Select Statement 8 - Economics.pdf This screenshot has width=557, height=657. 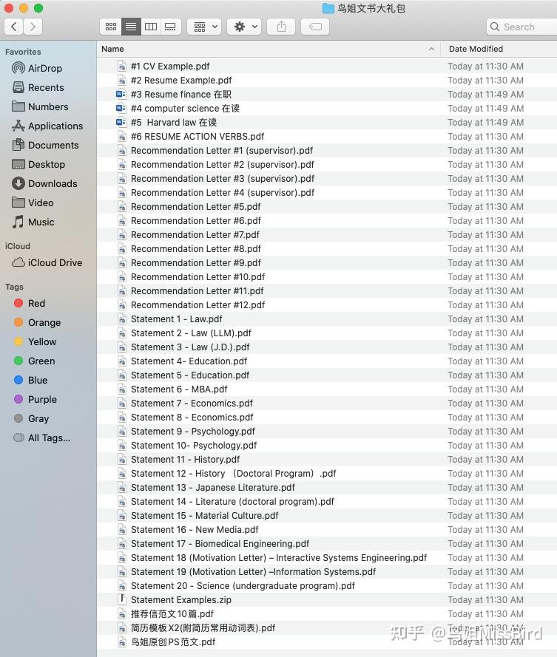pyautogui.click(x=192, y=418)
